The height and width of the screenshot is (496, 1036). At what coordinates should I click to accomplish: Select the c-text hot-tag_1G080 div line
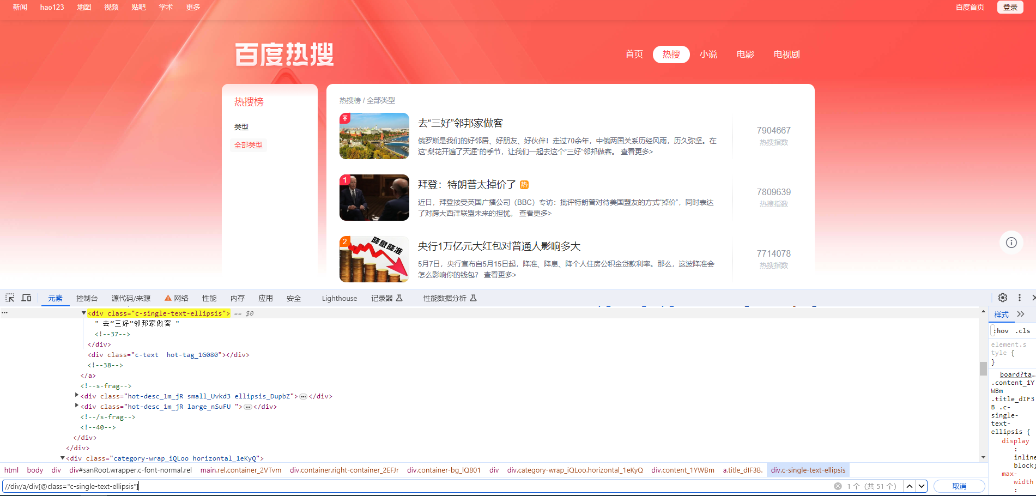(x=168, y=354)
